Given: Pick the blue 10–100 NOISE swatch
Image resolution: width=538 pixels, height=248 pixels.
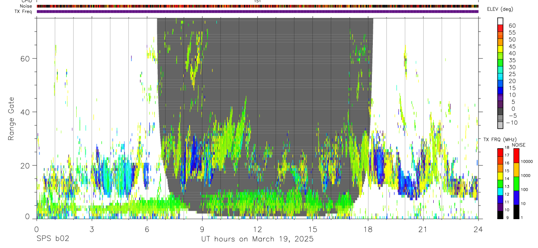Looking at the screenshot, I should [516, 197].
